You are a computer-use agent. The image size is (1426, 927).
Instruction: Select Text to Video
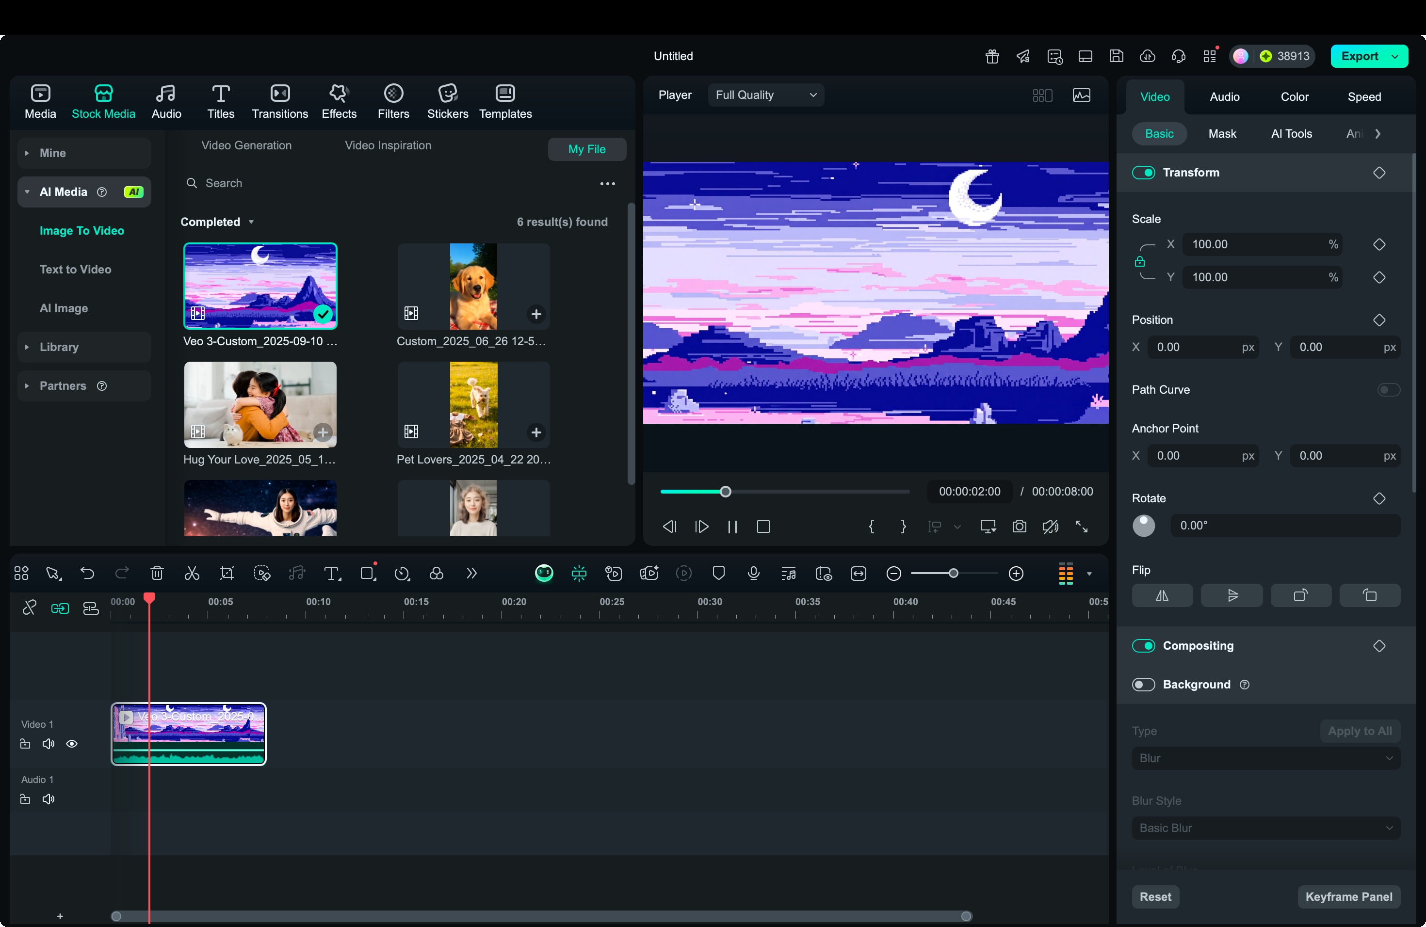coord(76,270)
